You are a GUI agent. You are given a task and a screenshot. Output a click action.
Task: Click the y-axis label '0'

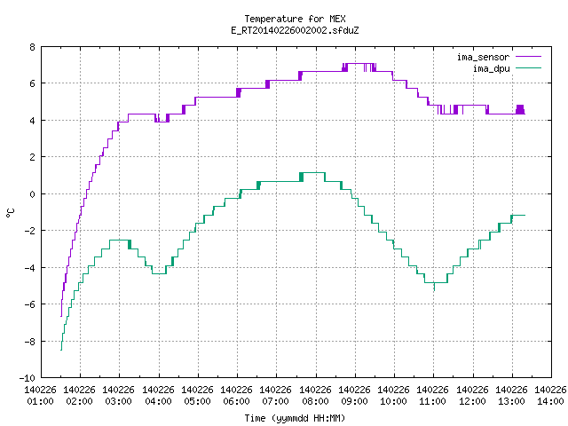pos(32,194)
